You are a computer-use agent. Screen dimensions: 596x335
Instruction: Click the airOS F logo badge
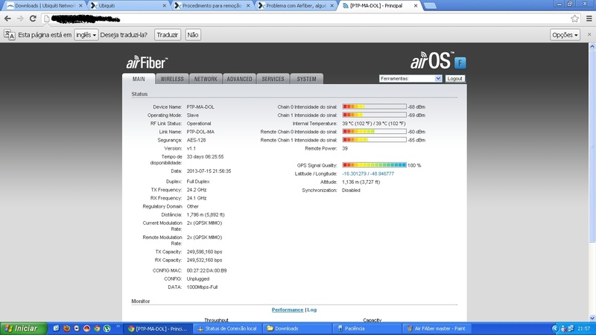[460, 63]
